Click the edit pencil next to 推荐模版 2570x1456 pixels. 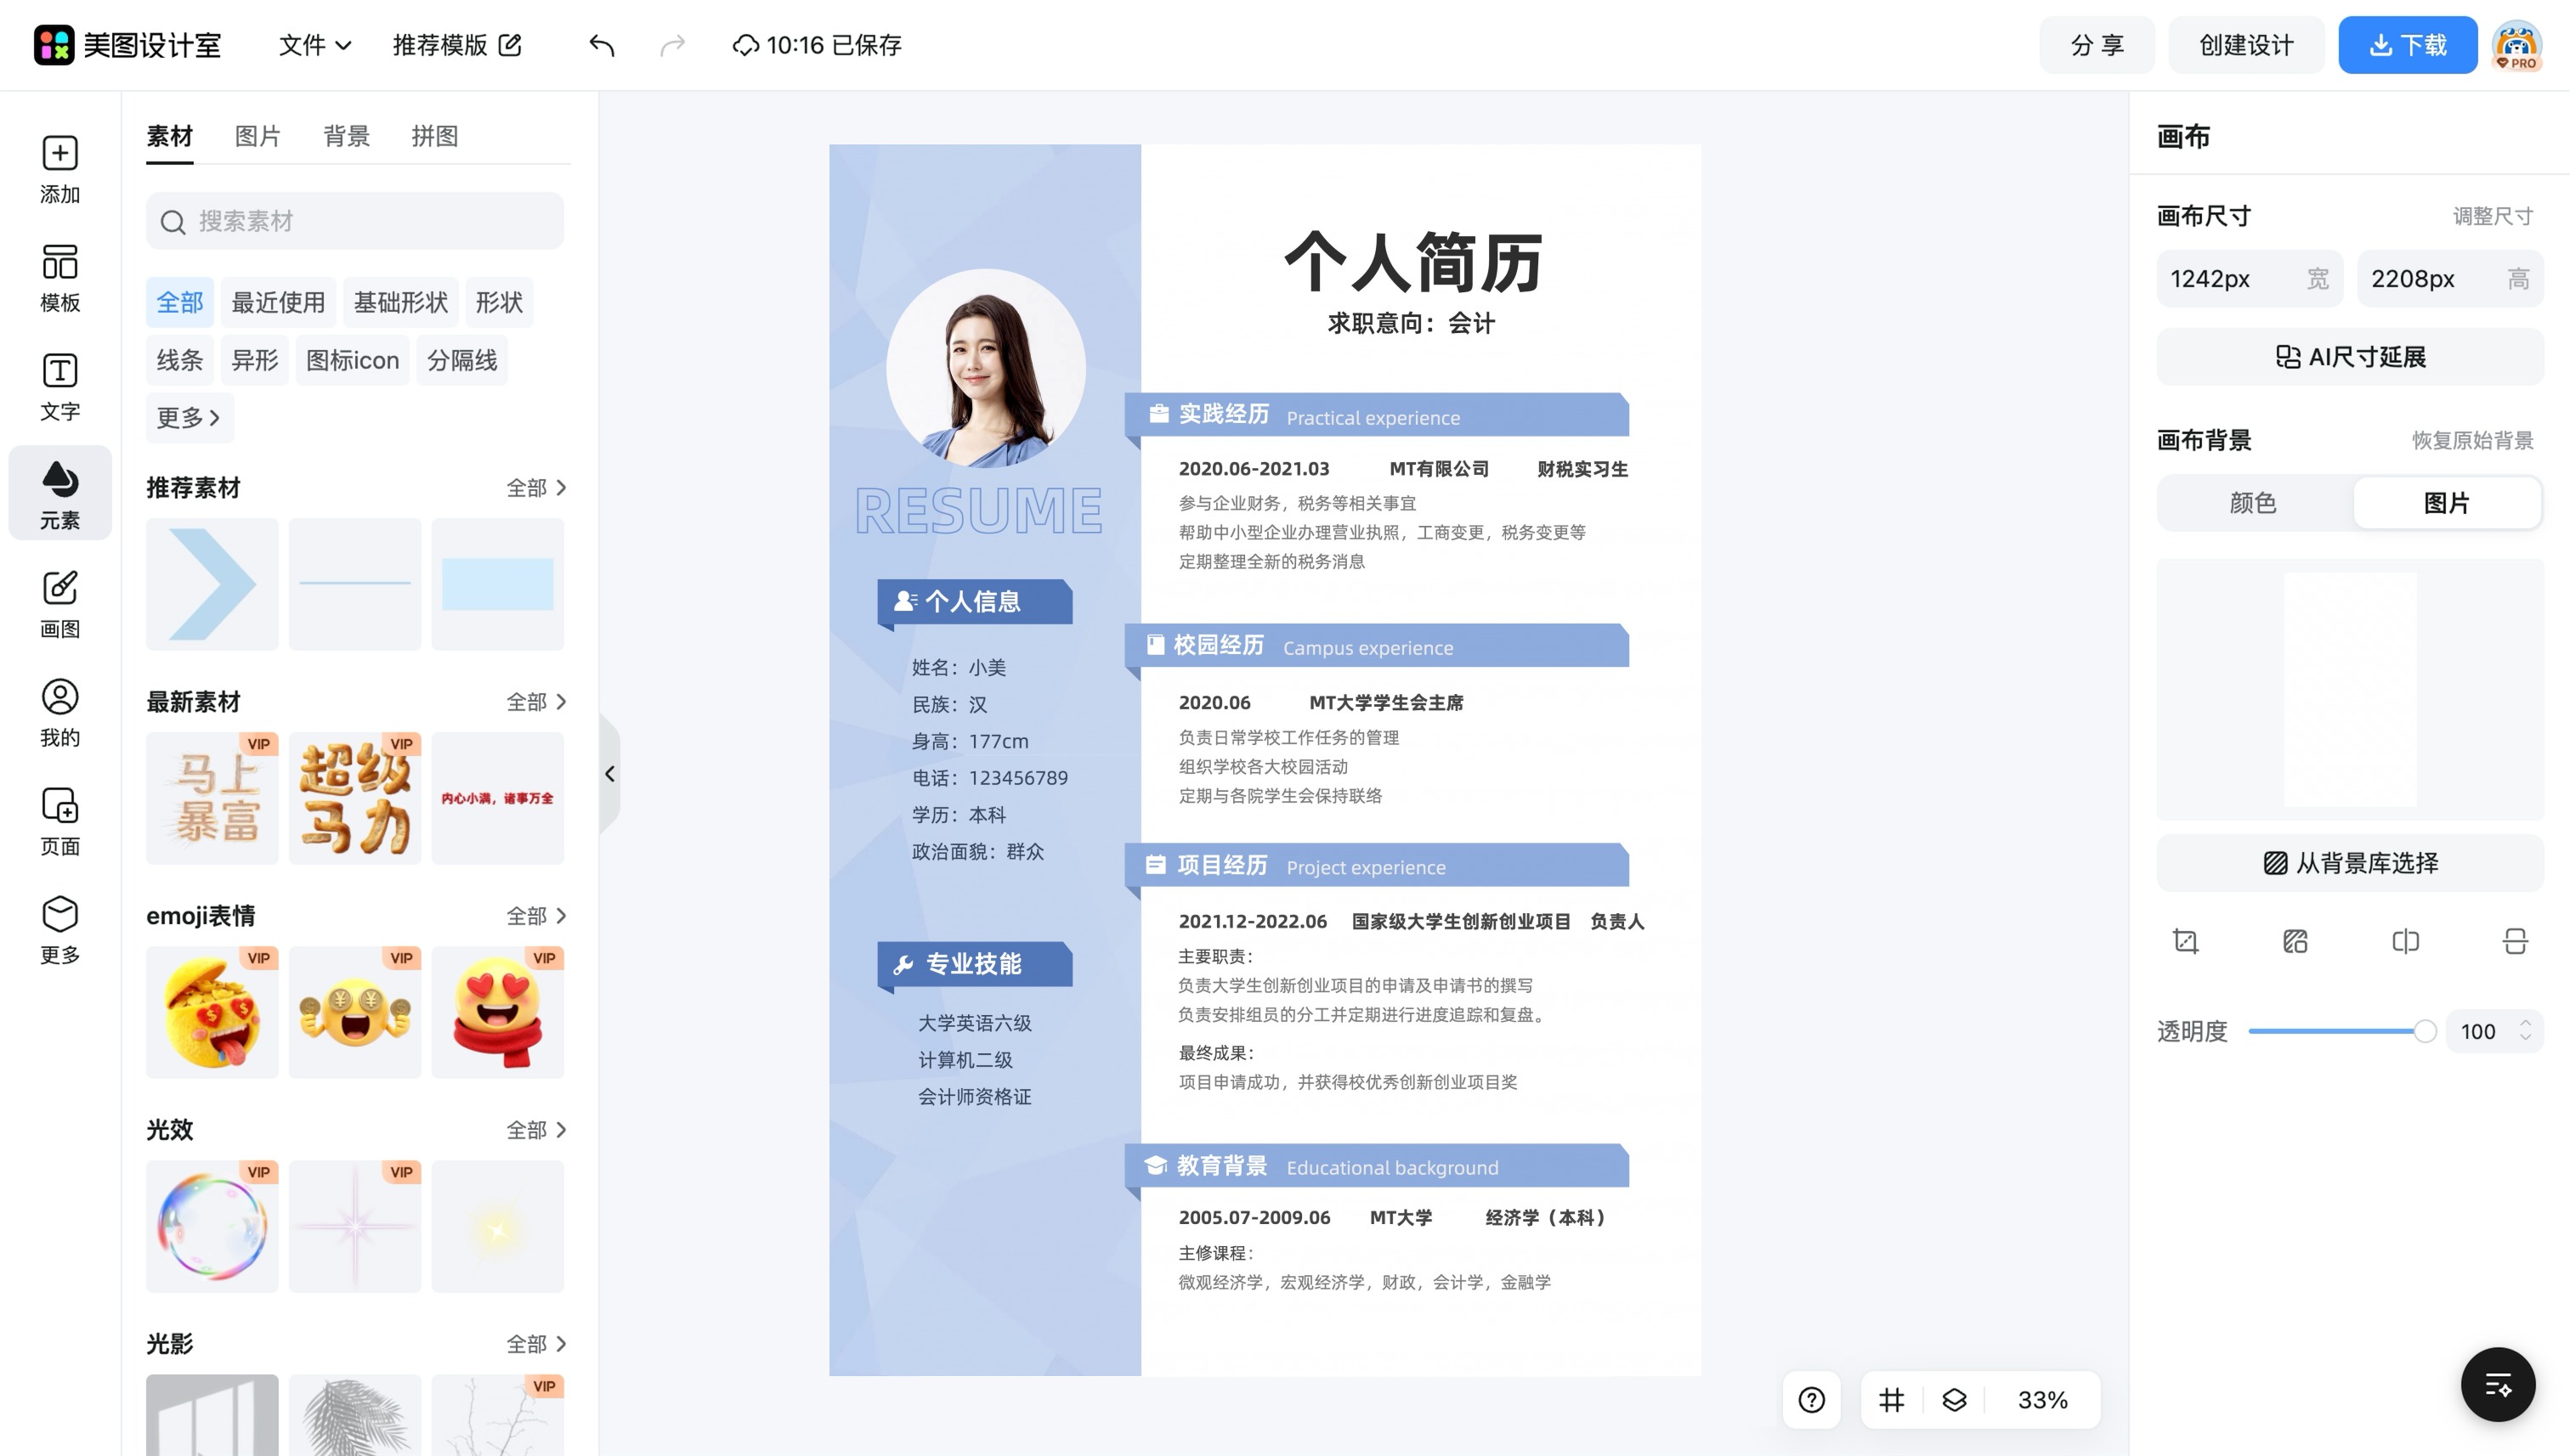tap(510, 45)
